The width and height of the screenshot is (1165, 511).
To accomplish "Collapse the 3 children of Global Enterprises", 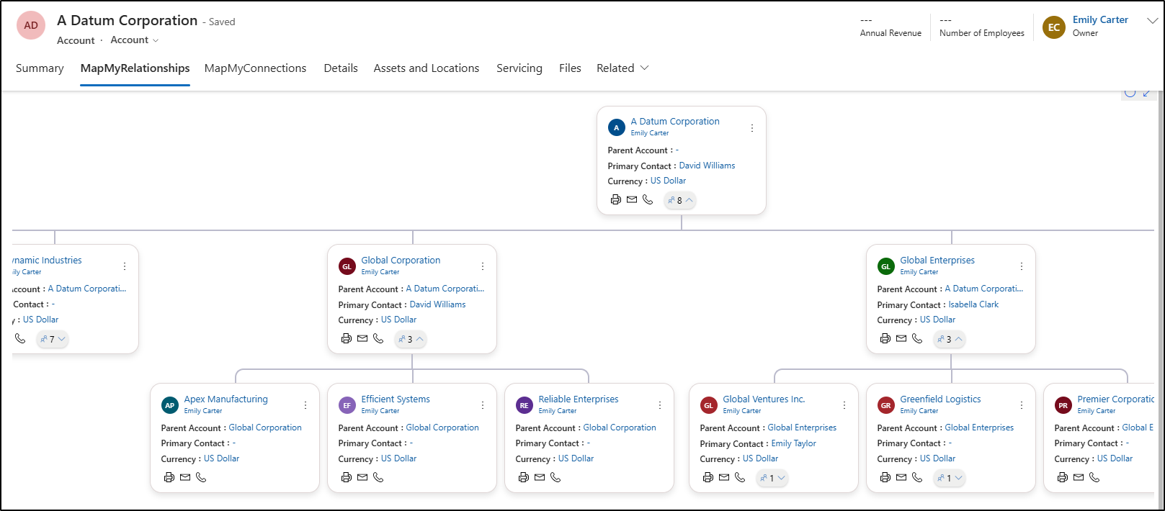I will tap(949, 339).
